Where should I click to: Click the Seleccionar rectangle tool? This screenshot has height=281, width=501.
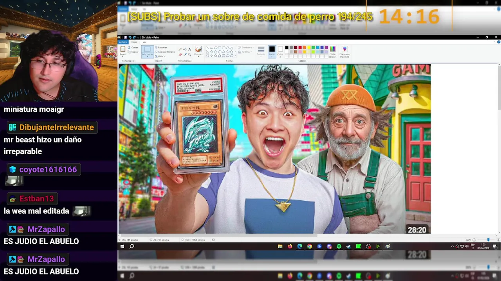[x=147, y=49]
